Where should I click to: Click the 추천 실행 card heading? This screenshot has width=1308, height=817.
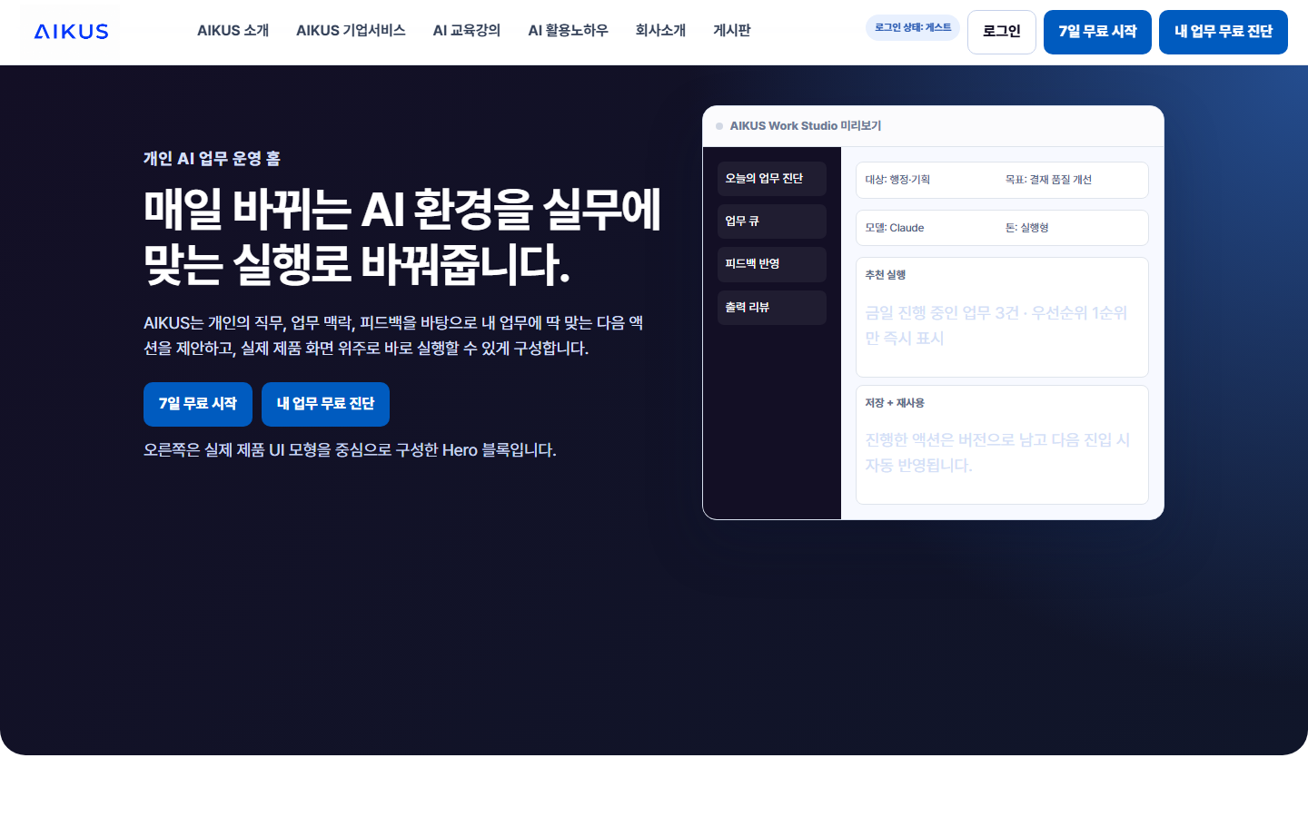(886, 275)
